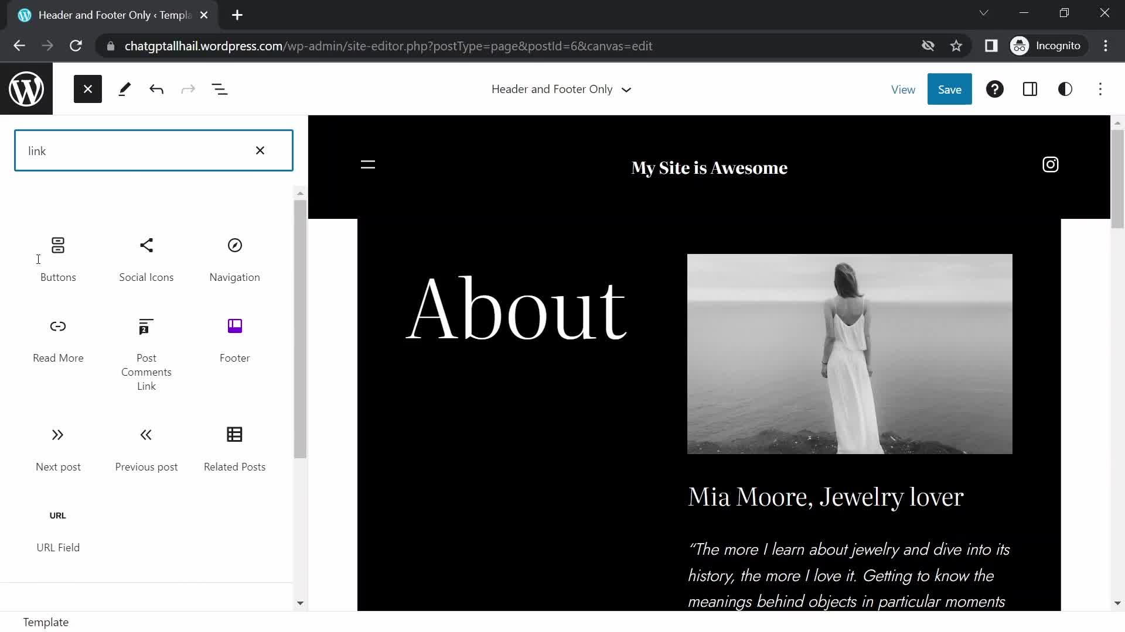Image resolution: width=1125 pixels, height=632 pixels.
Task: Click the inserter panel scrollbar thumb
Action: [300, 329]
